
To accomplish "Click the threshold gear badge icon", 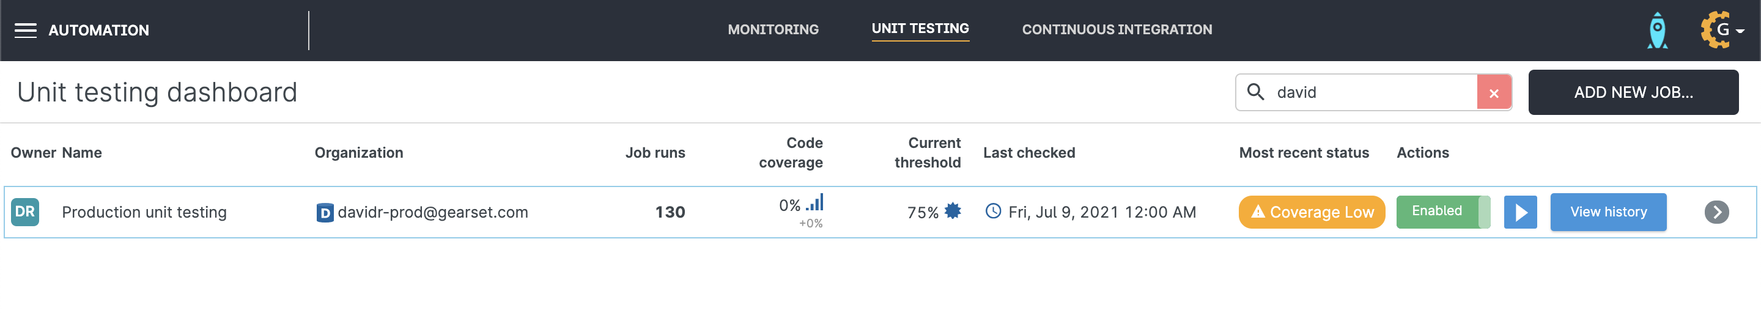I will click(952, 211).
